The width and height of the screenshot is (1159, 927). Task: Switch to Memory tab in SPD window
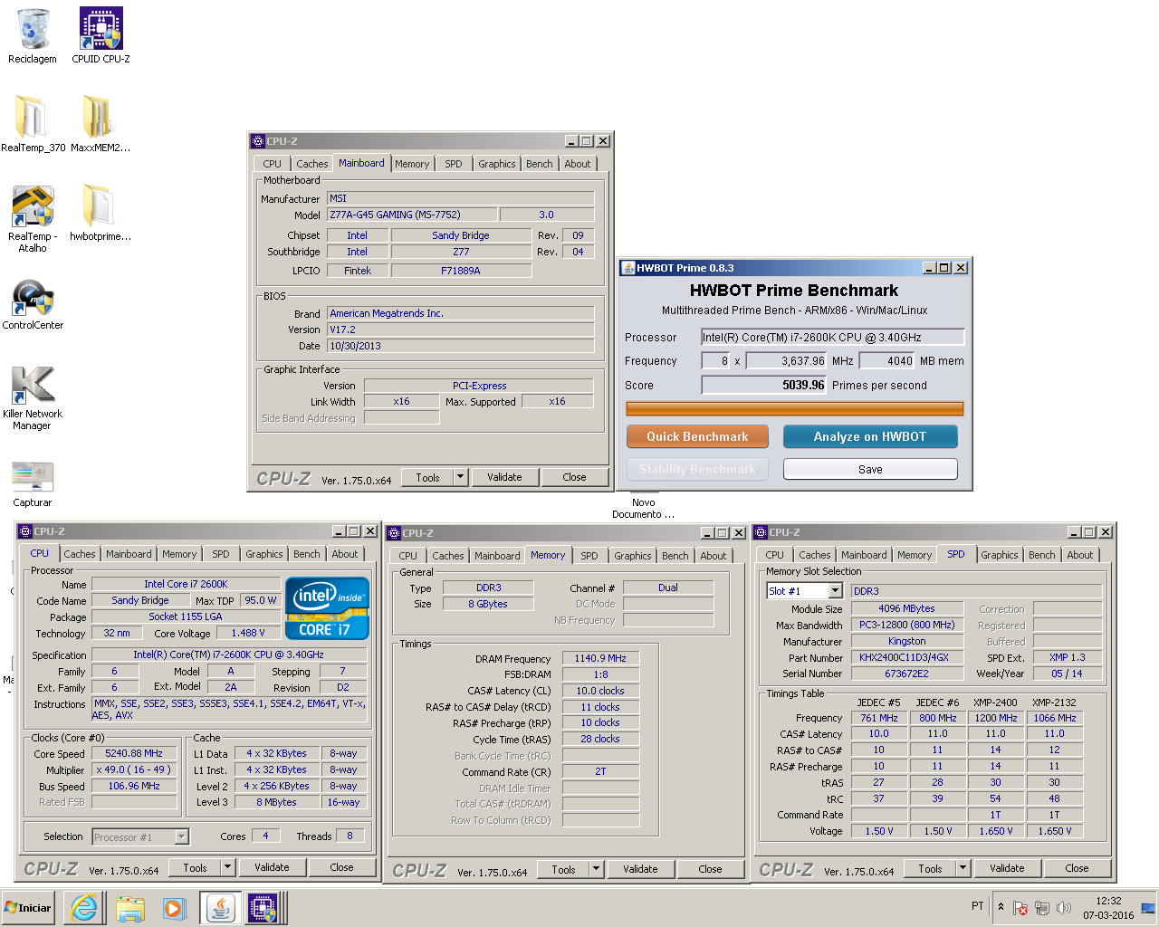coord(915,555)
